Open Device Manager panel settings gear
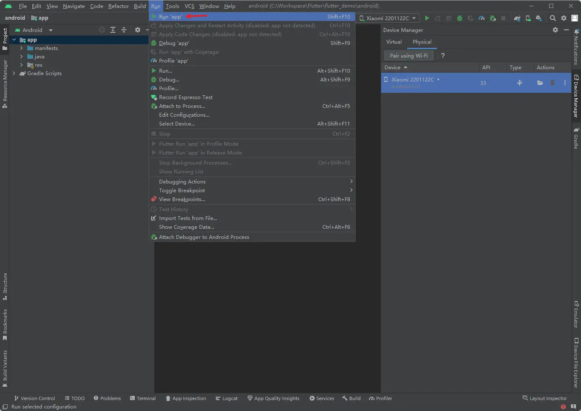The height and width of the screenshot is (411, 581). [x=555, y=30]
